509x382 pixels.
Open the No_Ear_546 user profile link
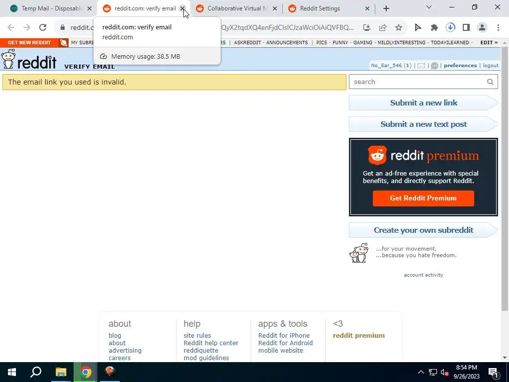click(386, 65)
